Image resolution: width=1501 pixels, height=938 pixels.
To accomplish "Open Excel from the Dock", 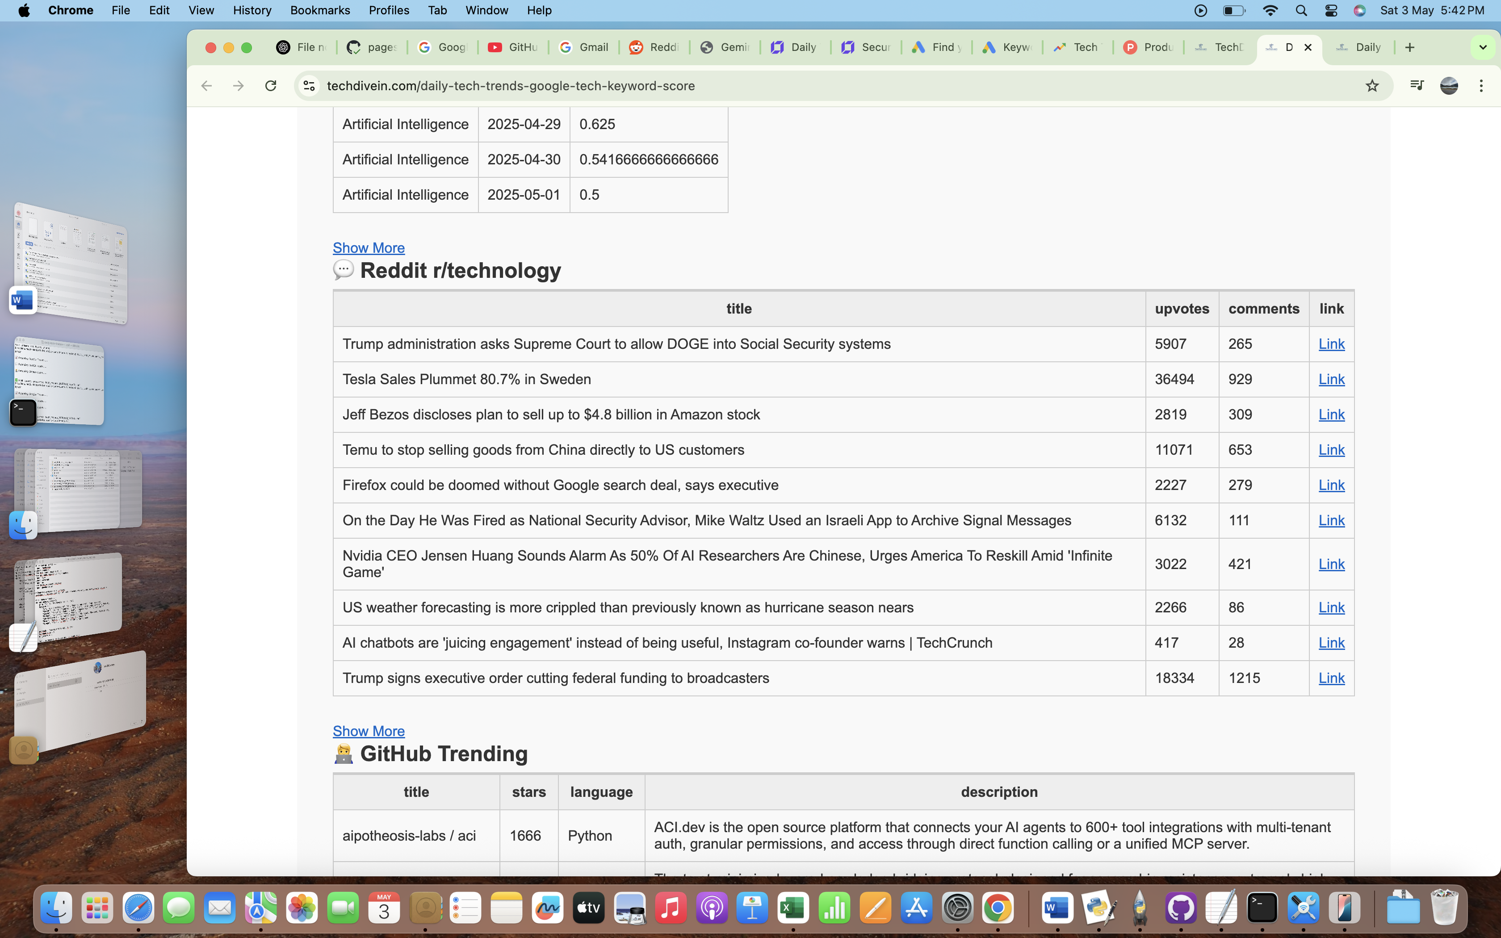I will tap(793, 908).
